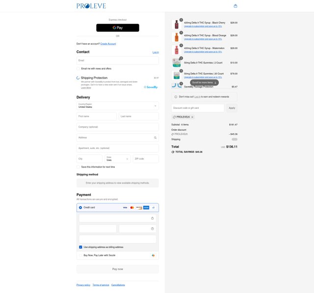Screen dimensions: 314x293
Task: Click the security code field
Action: point(137,229)
